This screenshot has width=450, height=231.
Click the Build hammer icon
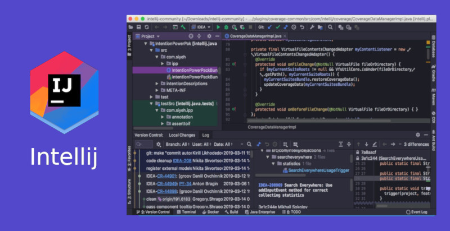[x=183, y=26]
